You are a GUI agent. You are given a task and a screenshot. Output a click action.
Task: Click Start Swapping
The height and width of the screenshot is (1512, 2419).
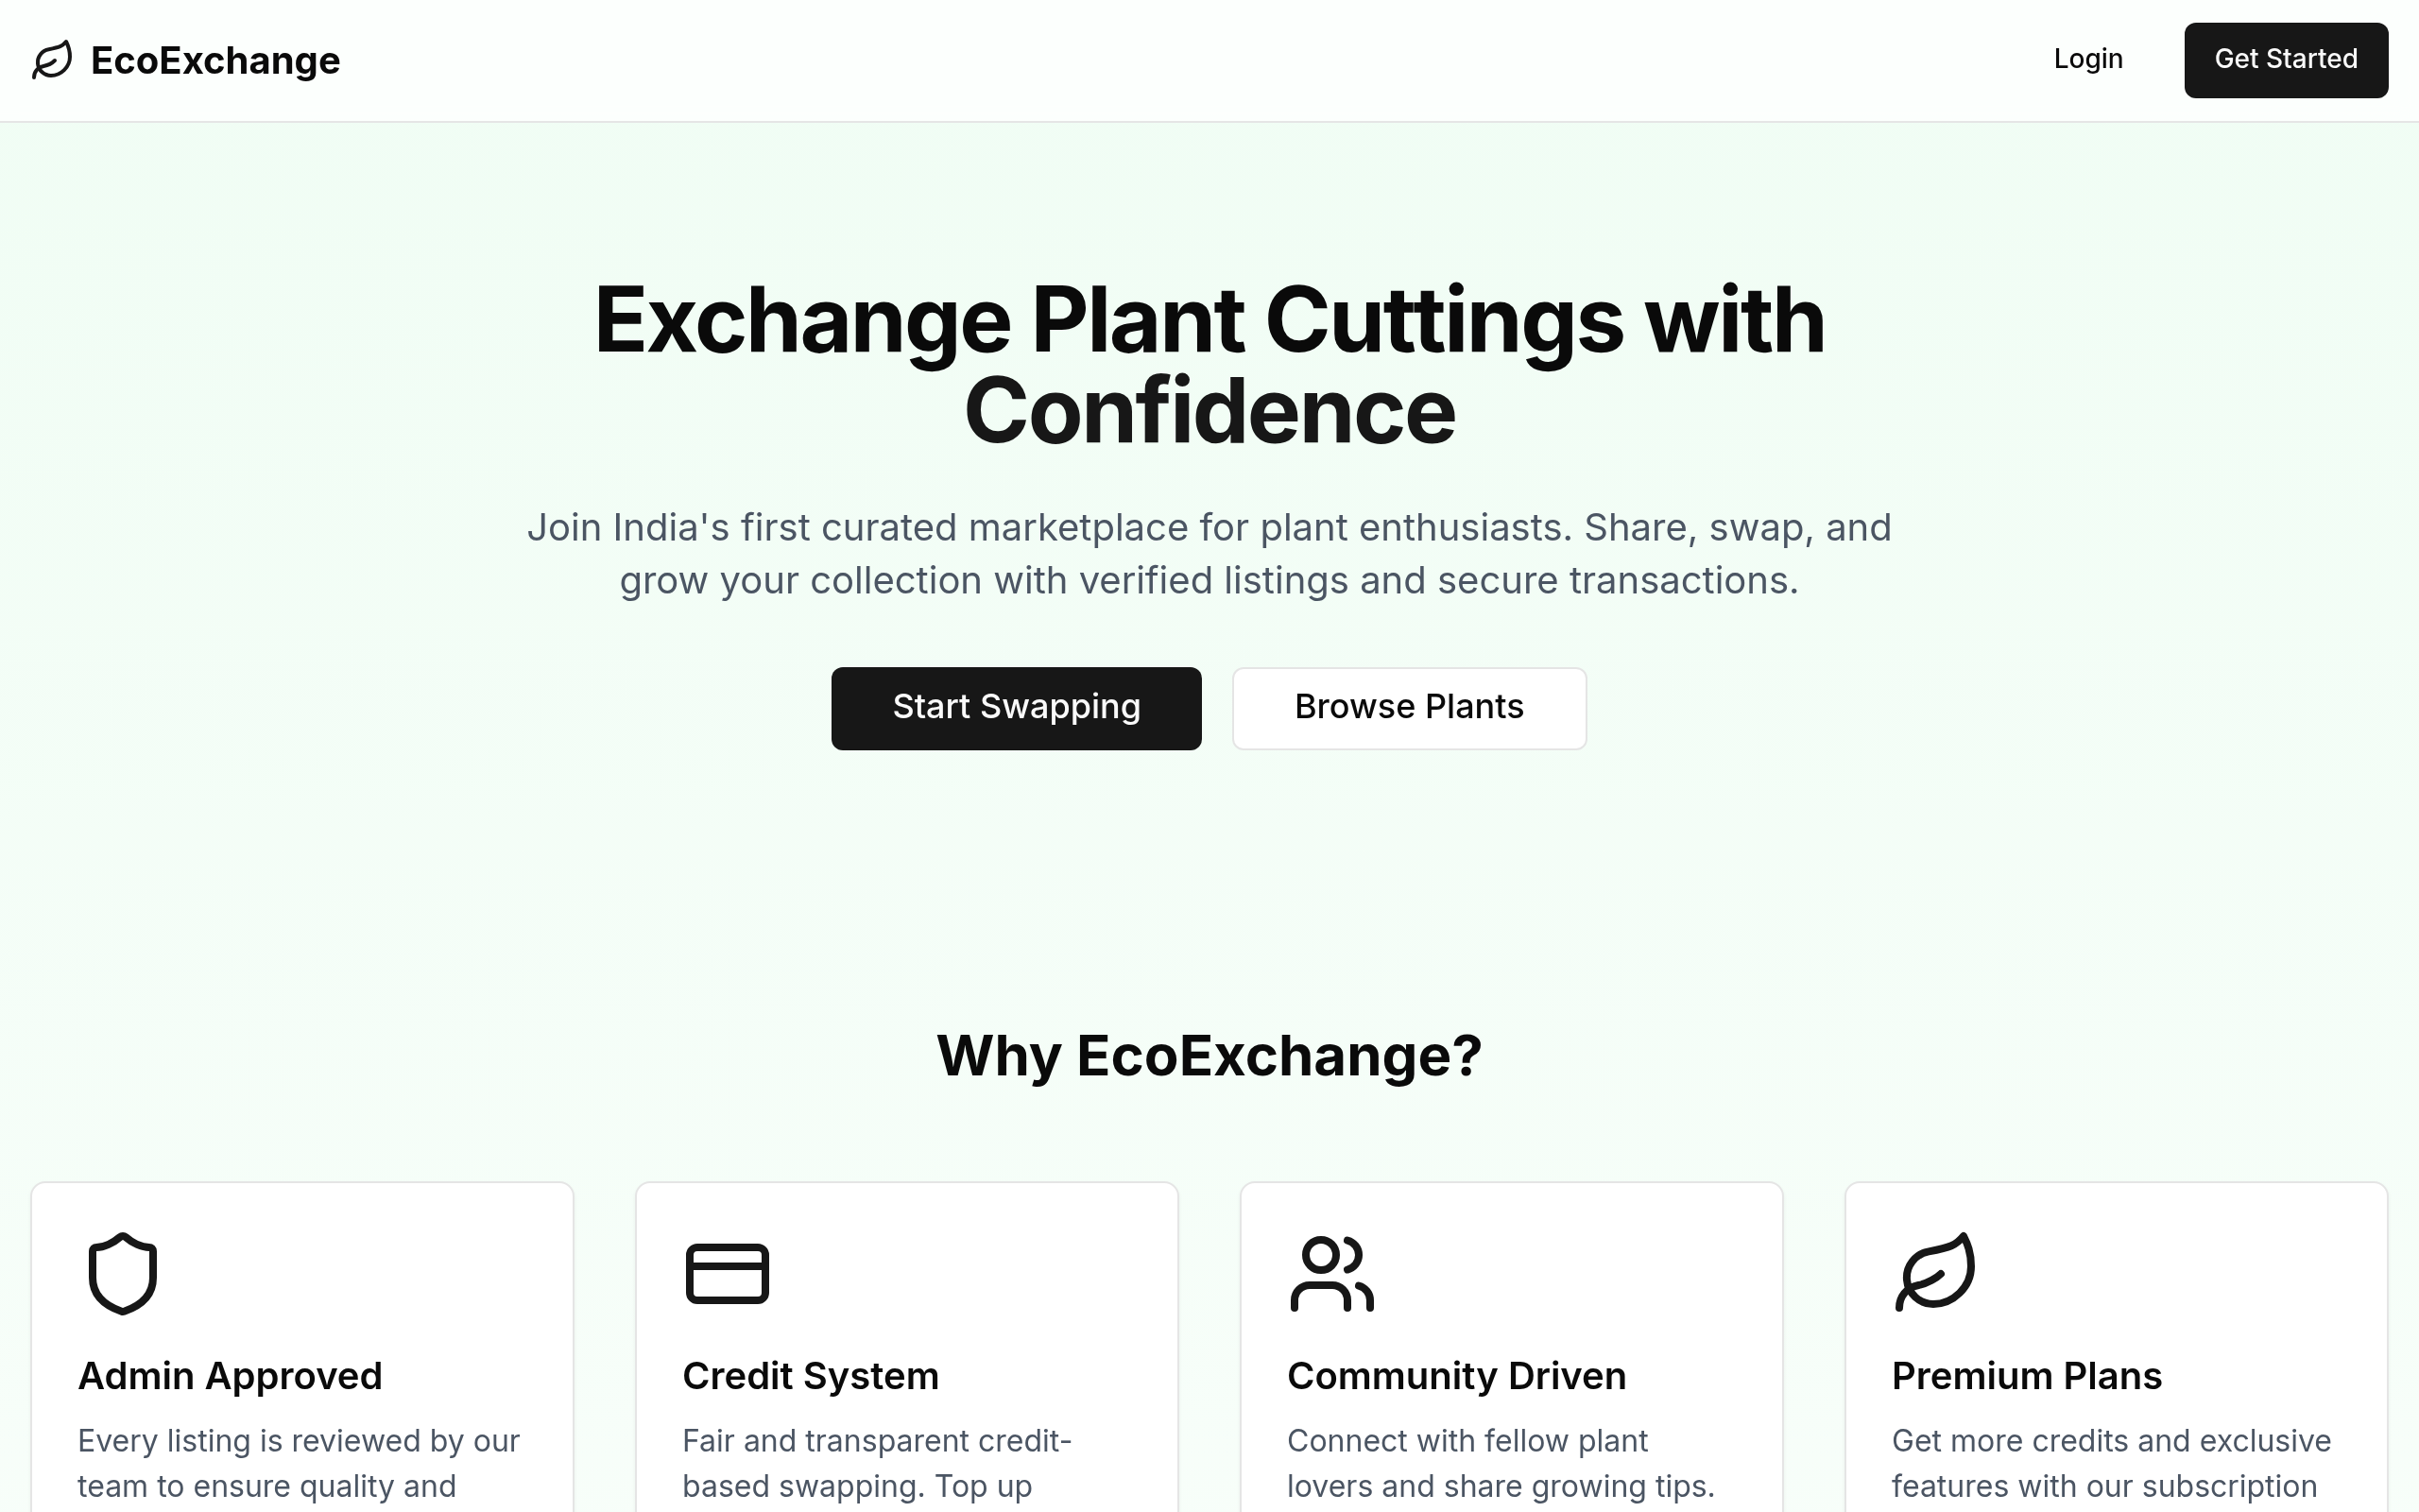[1016, 708]
